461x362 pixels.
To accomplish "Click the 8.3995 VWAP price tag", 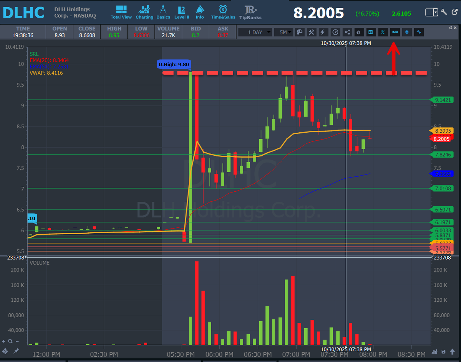I will 443,131.
